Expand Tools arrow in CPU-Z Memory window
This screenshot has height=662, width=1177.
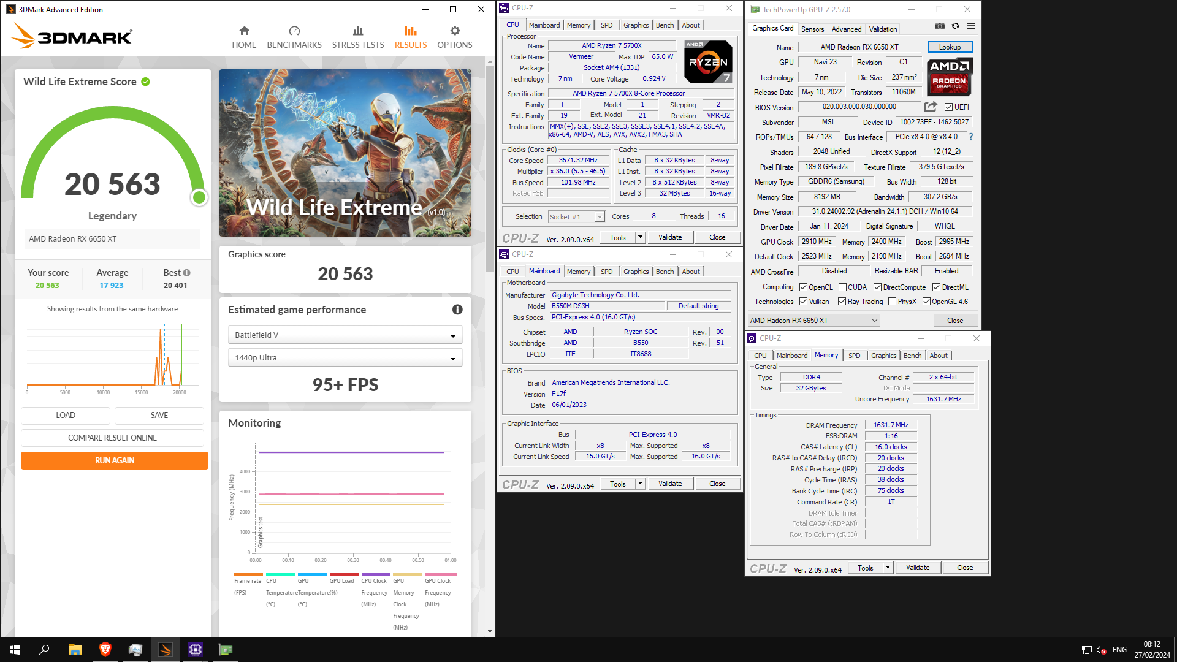(x=888, y=568)
